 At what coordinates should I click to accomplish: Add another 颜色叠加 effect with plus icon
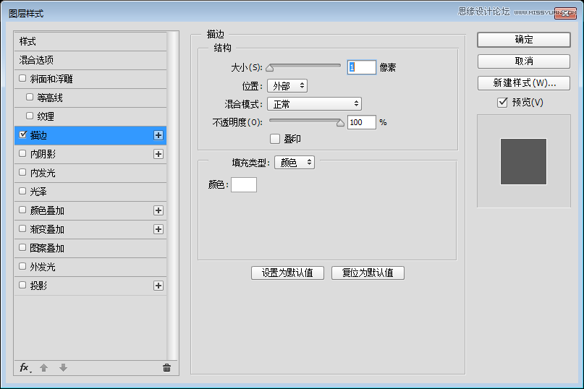point(158,210)
